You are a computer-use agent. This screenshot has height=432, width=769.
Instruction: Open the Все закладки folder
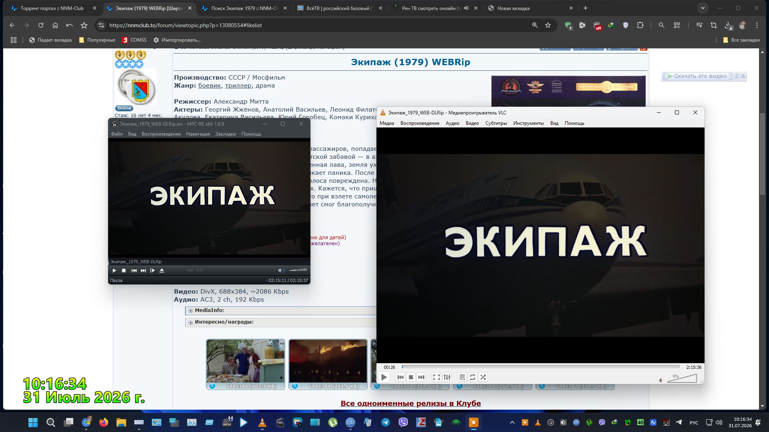pyautogui.click(x=741, y=40)
